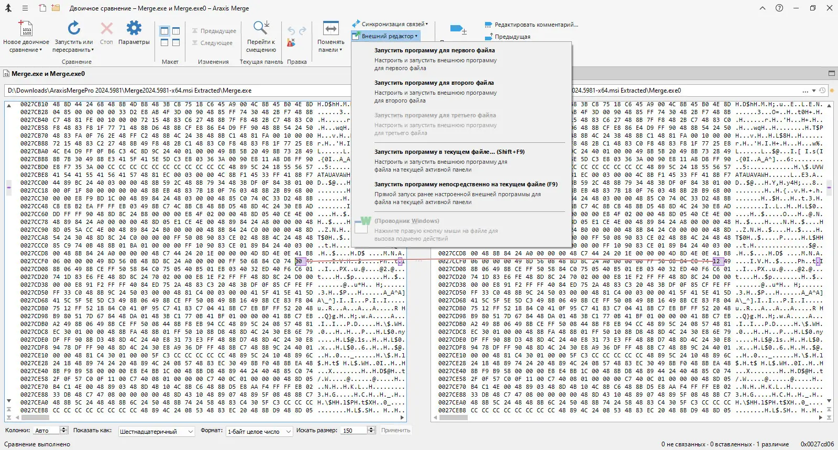Click scroll-up arrow of the left pane gutter
The width and height of the screenshot is (838, 450).
click(8, 106)
